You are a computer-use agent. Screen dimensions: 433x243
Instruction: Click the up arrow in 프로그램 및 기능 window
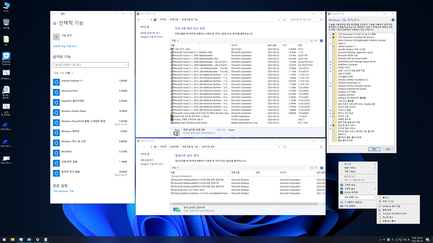(x=151, y=20)
